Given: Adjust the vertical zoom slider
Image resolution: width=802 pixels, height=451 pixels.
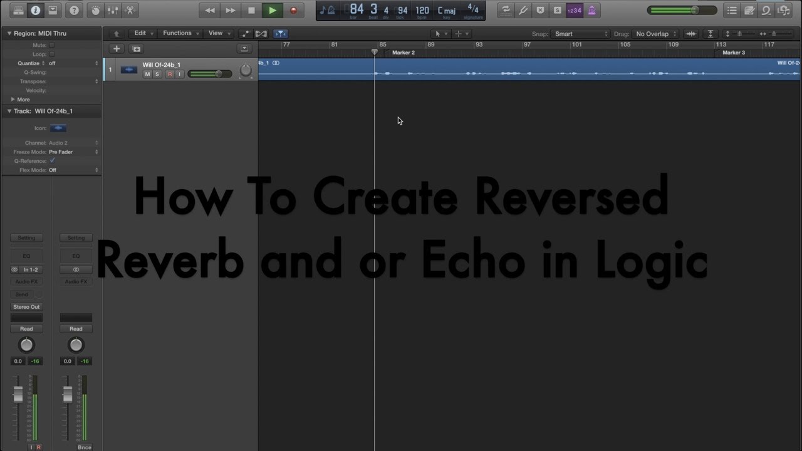Looking at the screenshot, I should 739,34.
